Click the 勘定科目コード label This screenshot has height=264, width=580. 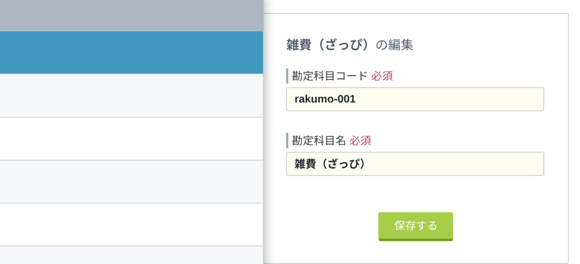(329, 76)
